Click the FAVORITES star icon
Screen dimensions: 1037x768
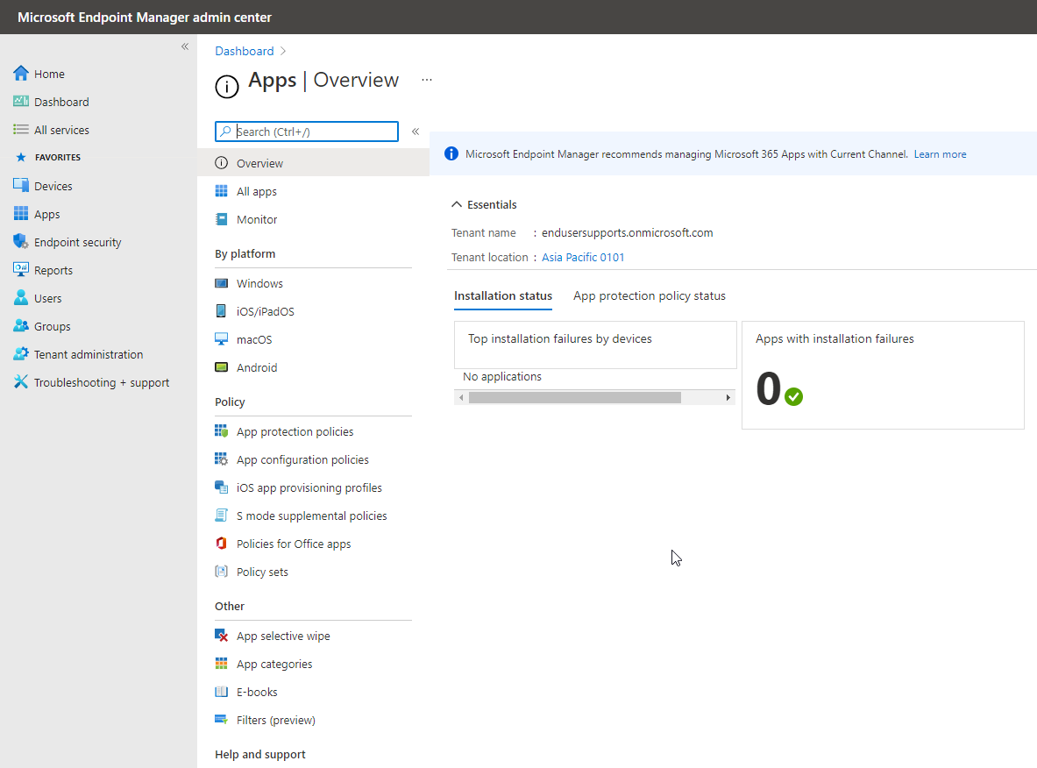tap(21, 157)
